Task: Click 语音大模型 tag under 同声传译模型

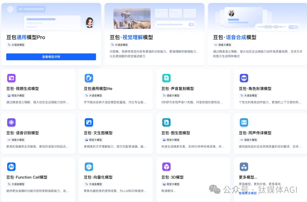Action: [249, 140]
